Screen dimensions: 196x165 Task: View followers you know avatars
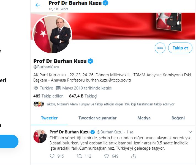point(39,104)
